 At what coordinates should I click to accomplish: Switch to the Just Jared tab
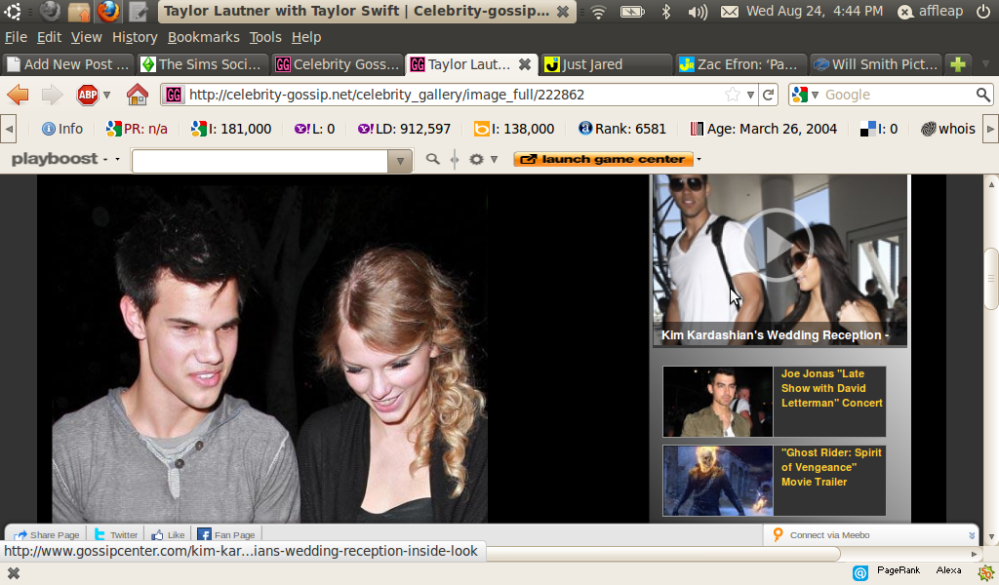[605, 64]
